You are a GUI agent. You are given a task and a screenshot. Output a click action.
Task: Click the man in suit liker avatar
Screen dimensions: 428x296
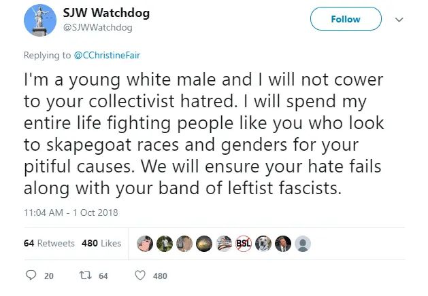[x=283, y=243]
